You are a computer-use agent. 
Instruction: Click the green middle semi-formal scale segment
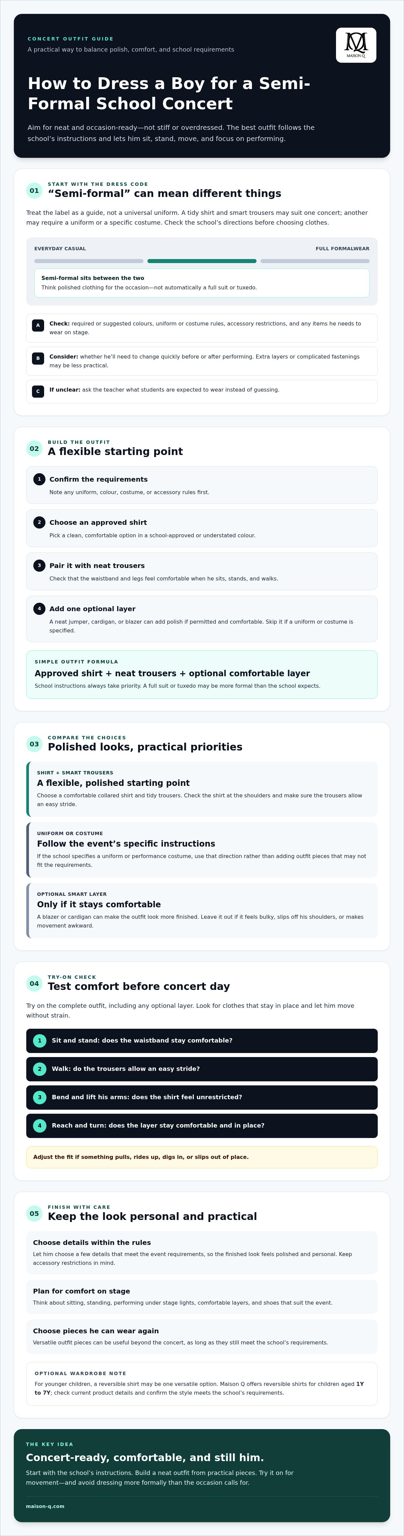pyautogui.click(x=202, y=261)
